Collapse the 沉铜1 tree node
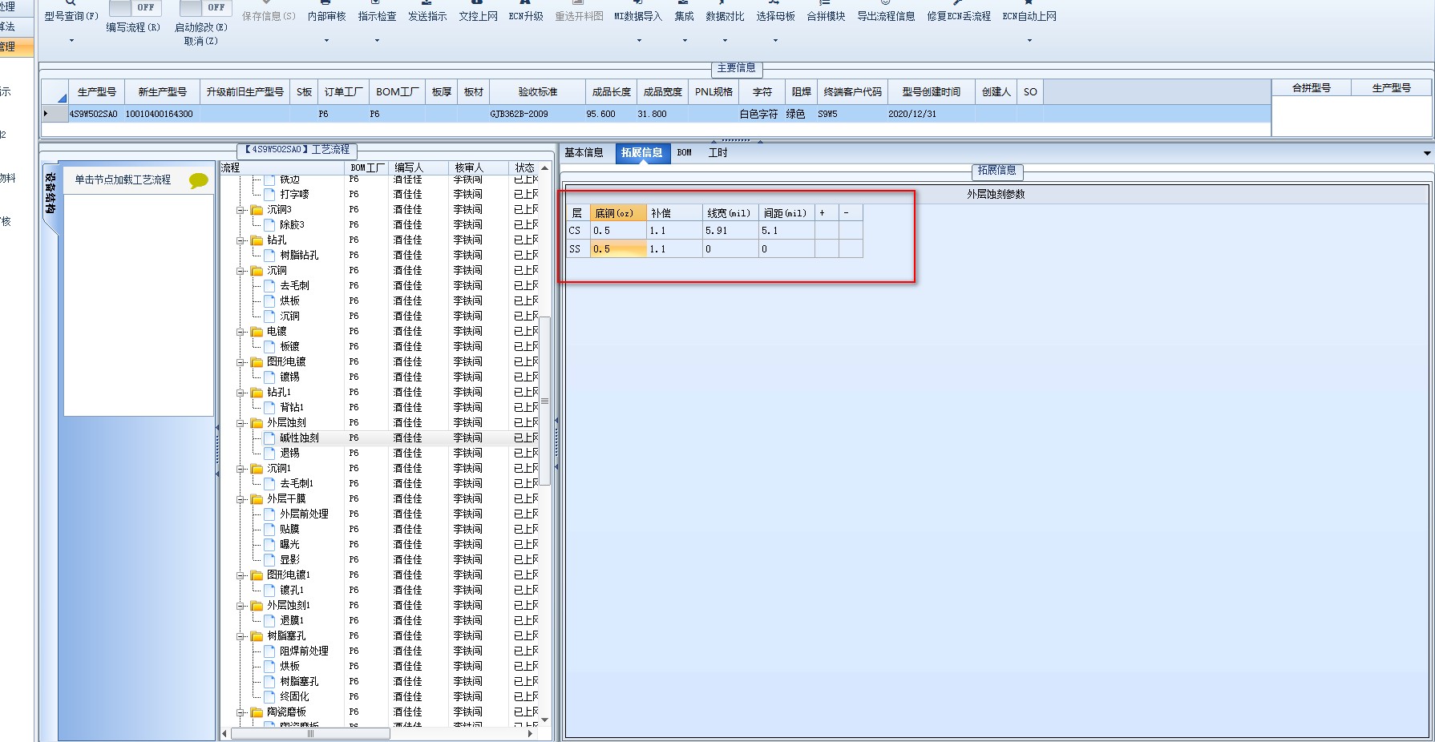This screenshot has height=742, width=1435. 241,469
